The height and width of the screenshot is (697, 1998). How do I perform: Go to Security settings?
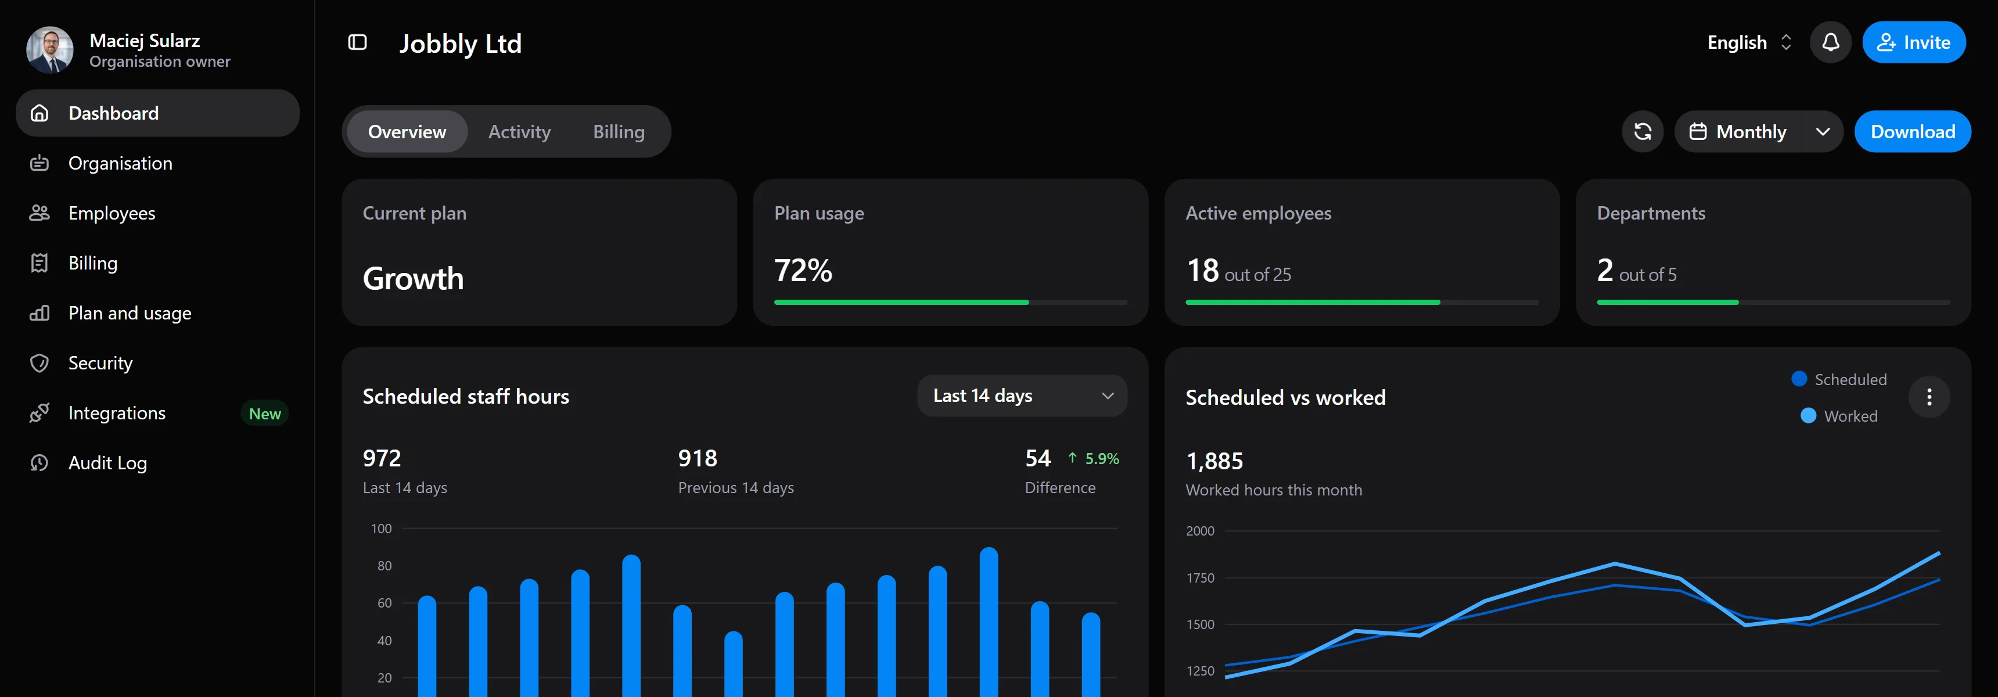157,363
